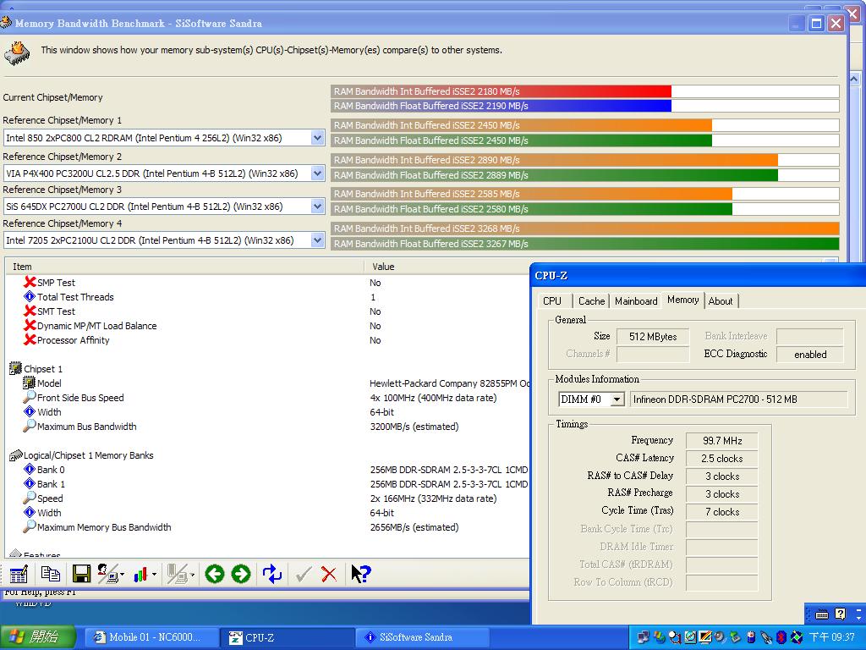Click the 'Int Buffered iSSE2 3268 MB/s' orange bar

(x=585, y=229)
